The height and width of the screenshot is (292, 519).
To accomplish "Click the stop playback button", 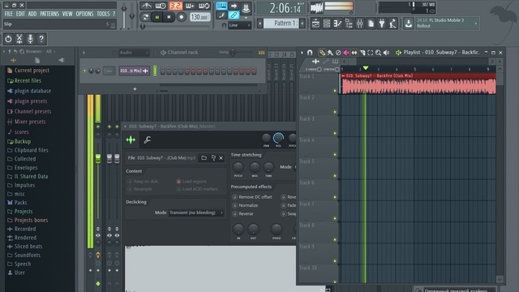I will click(169, 17).
